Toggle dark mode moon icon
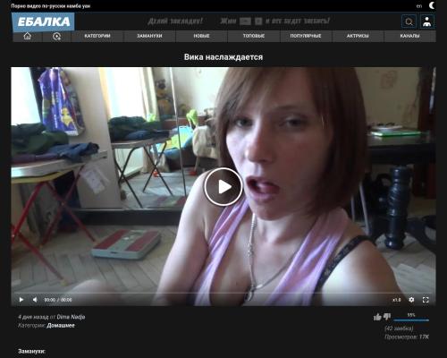 pos(432,5)
